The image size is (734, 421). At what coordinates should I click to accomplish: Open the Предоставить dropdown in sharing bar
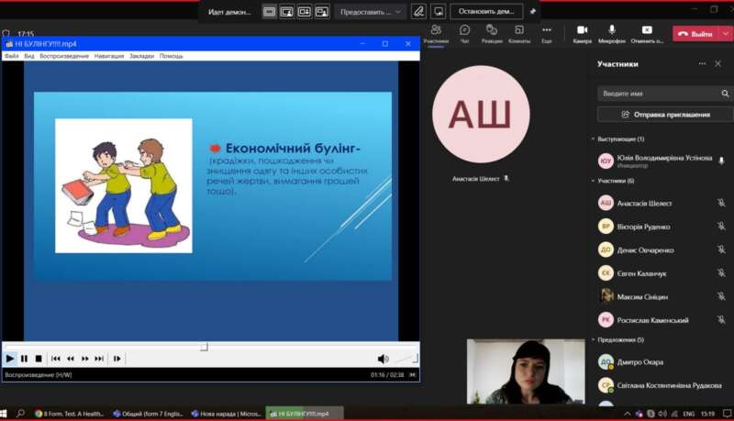372,12
